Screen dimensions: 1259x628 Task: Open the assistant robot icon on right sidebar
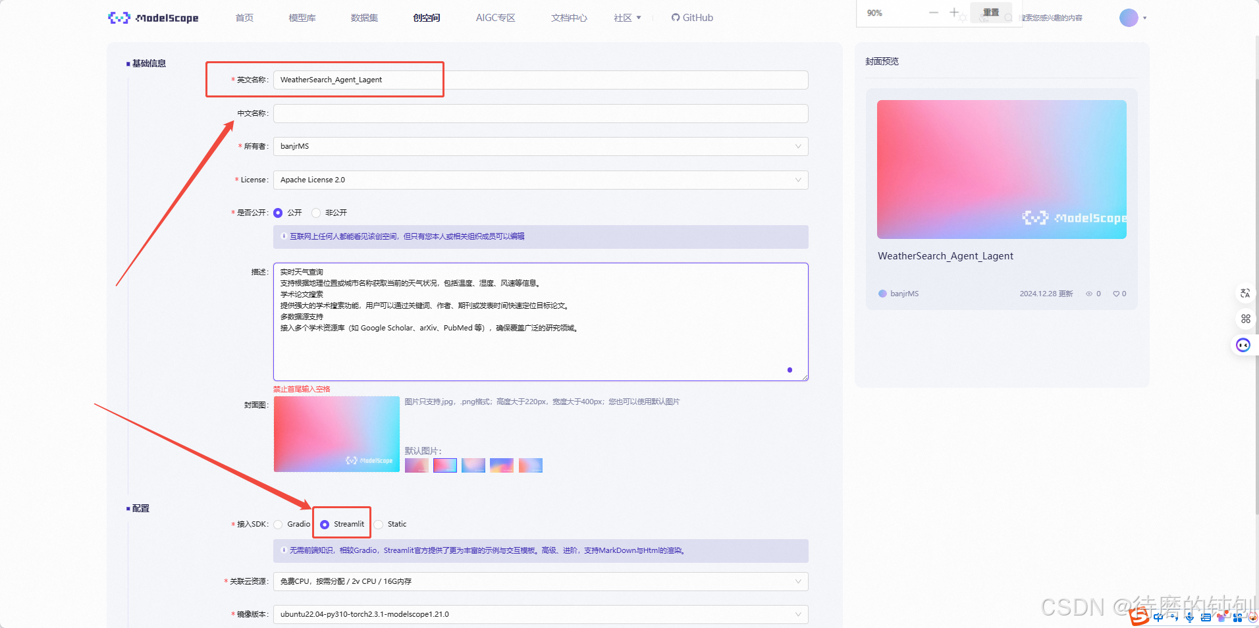[x=1243, y=345]
